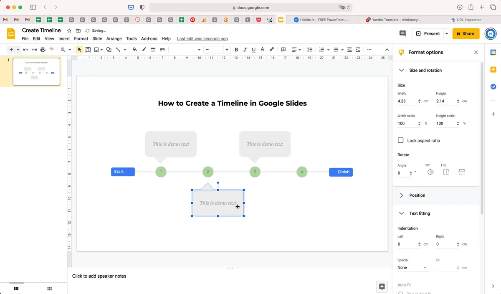
Task: Open comment history speech bubble icon
Action: tap(402, 33)
